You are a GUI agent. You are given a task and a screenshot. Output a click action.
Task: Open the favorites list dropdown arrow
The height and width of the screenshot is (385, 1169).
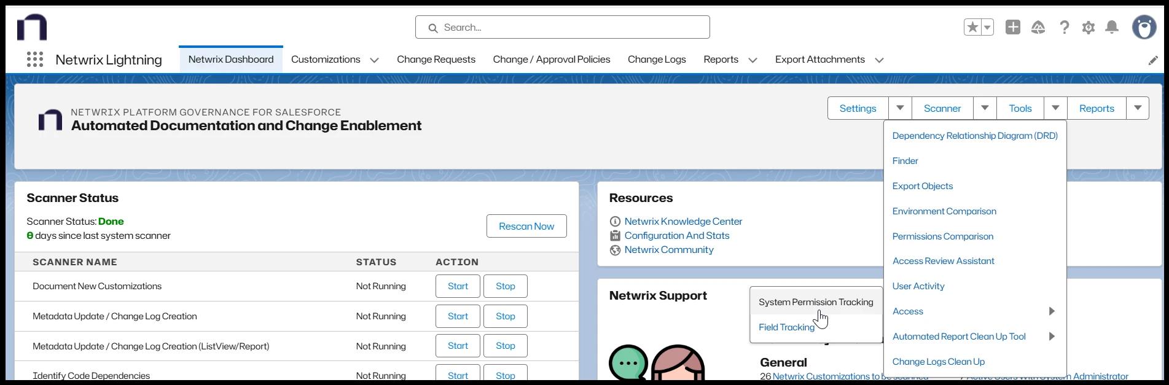(x=987, y=27)
